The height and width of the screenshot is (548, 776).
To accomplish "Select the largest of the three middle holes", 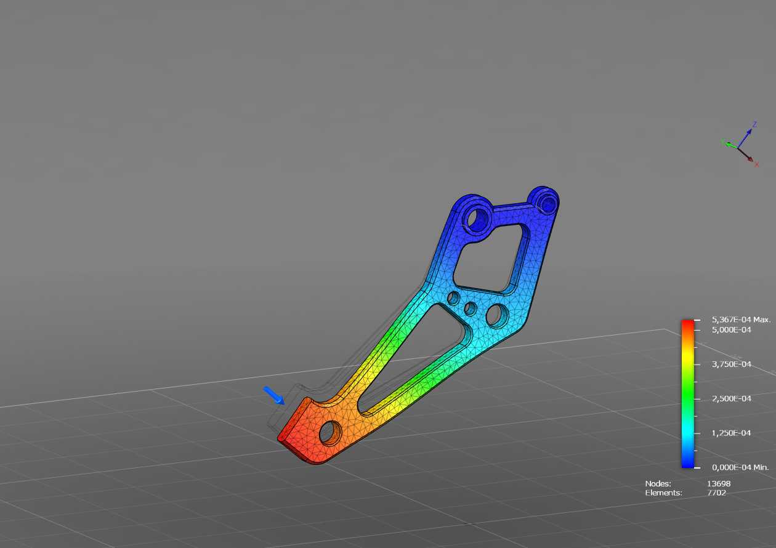I will tap(496, 315).
